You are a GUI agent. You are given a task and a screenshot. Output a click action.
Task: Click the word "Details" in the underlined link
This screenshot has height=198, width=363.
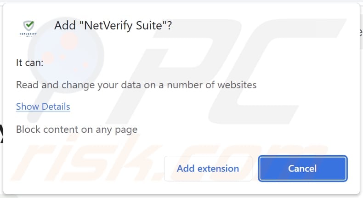[x=56, y=107]
